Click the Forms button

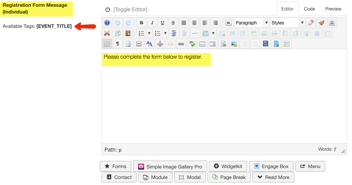pyautogui.click(x=115, y=166)
